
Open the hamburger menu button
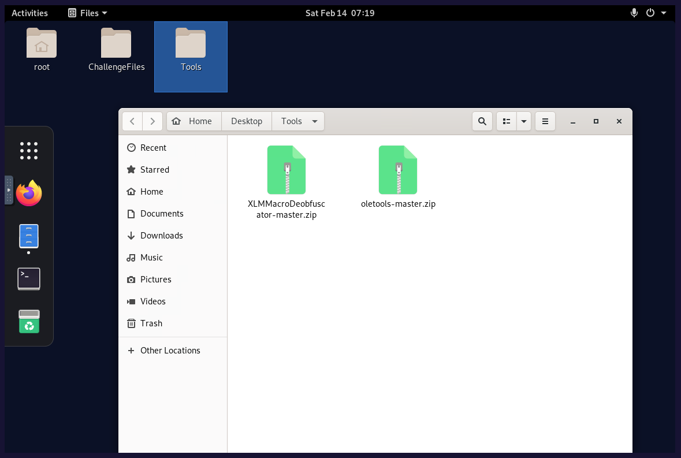point(545,121)
